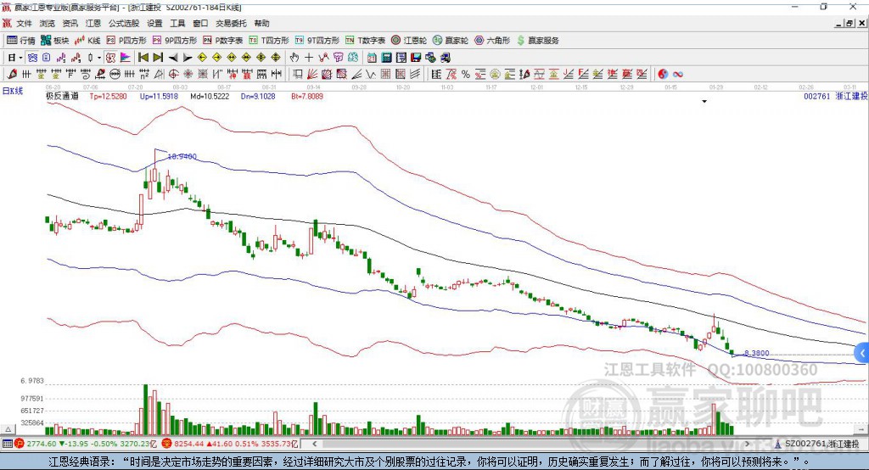The image size is (869, 470).
Task: Click the 沪 index status indicator
Action: point(20,444)
